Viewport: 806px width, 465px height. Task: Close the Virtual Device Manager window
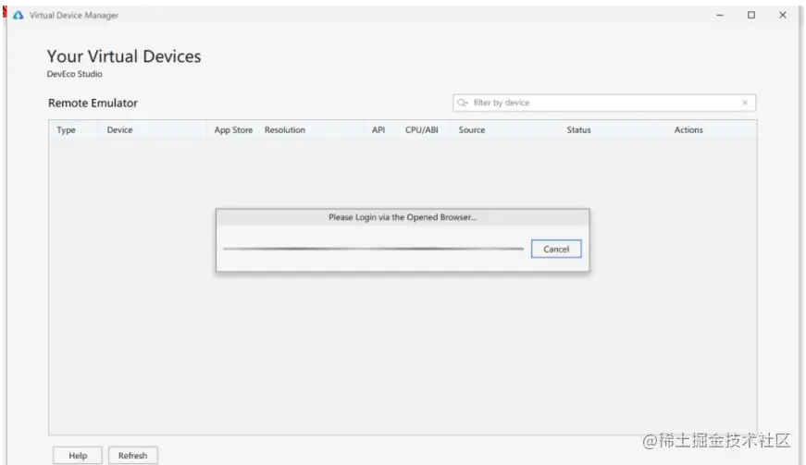click(x=782, y=16)
